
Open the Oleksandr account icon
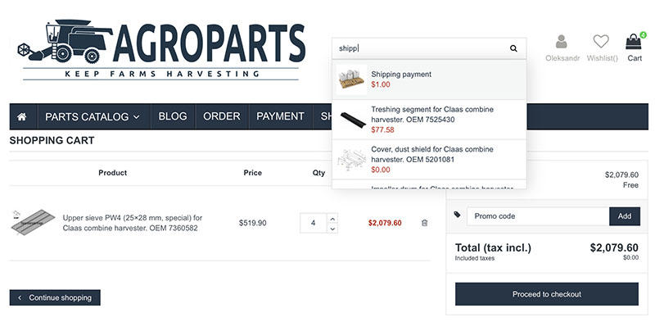(562, 42)
